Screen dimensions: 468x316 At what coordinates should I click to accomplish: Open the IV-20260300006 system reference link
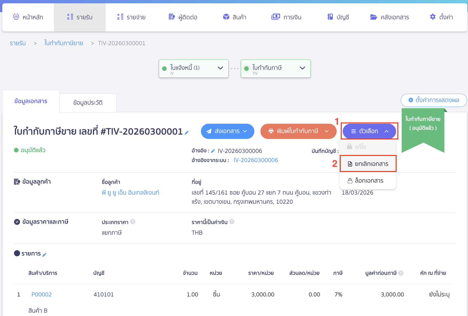coord(256,160)
